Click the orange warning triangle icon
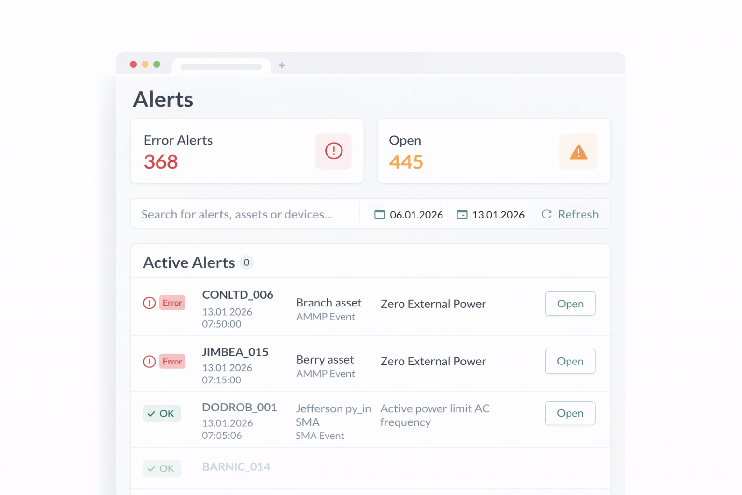The image size is (742, 495). coord(578,152)
